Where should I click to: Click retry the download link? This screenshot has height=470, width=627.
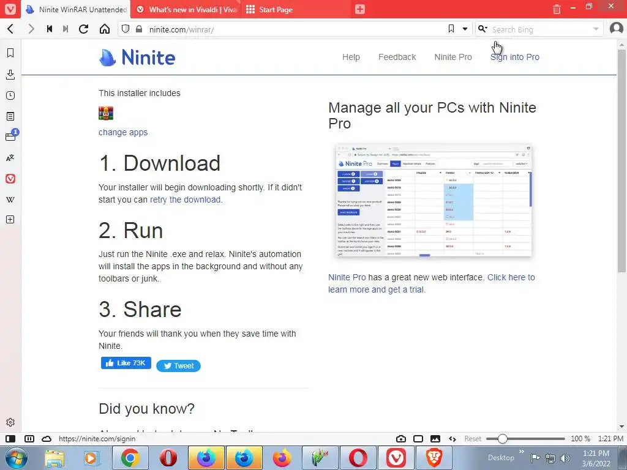click(x=185, y=200)
